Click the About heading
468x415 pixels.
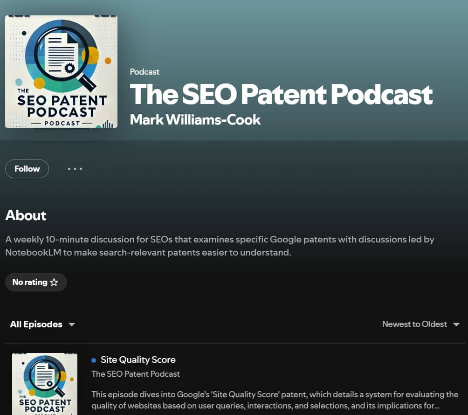pos(26,215)
